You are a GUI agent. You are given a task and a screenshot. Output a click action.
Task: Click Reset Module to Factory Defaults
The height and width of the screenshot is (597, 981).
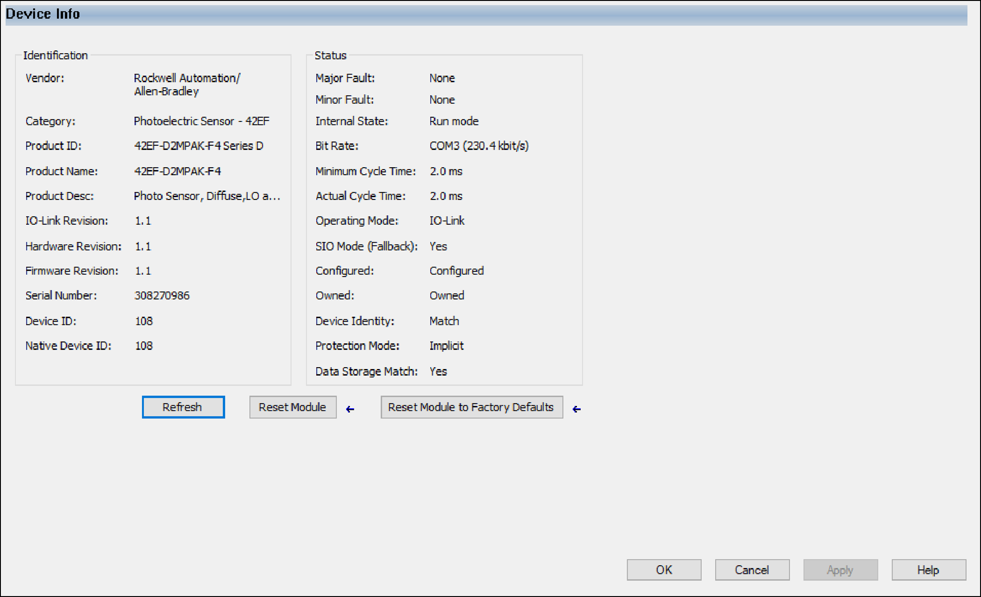pos(472,407)
